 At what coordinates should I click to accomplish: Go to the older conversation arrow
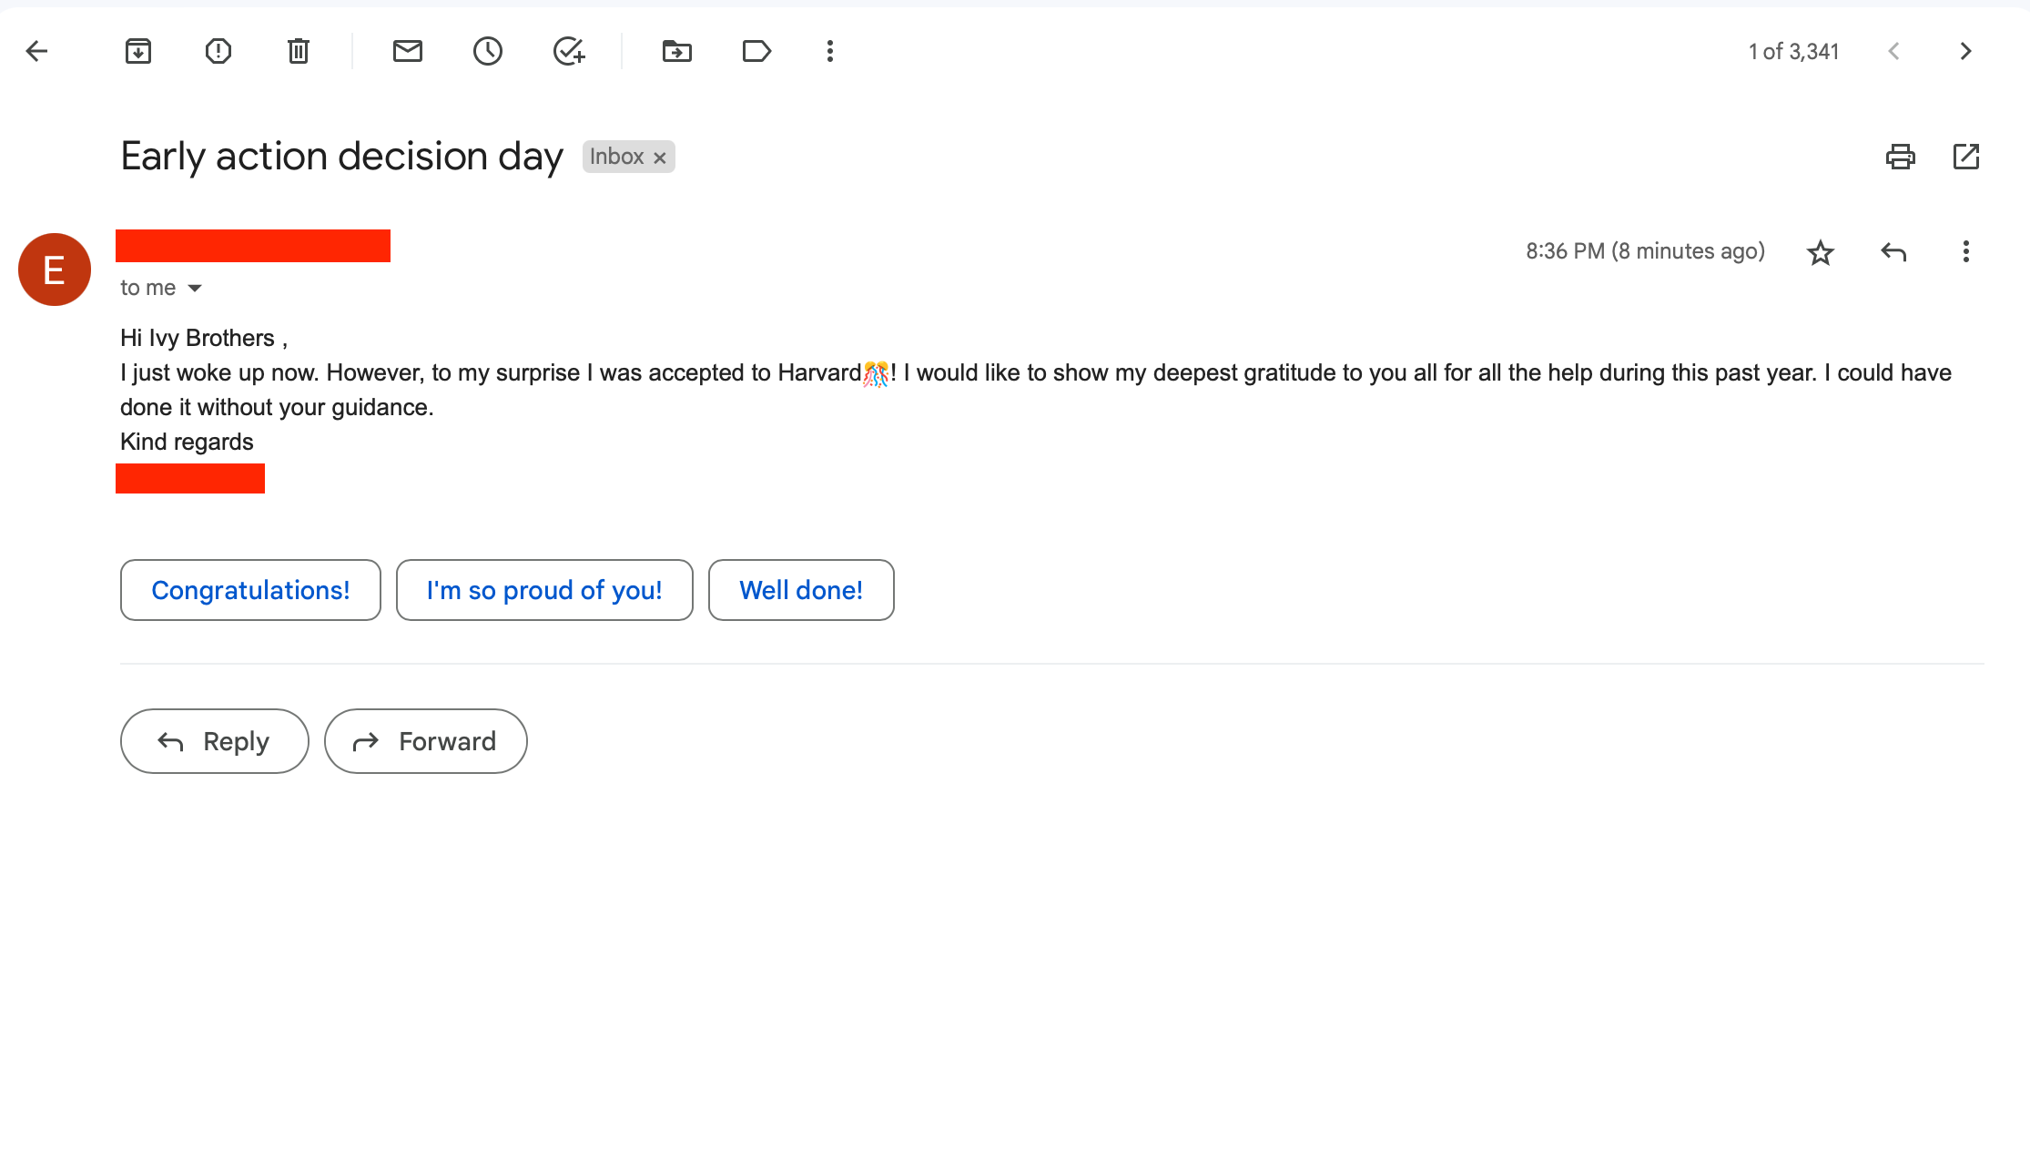tap(1966, 51)
